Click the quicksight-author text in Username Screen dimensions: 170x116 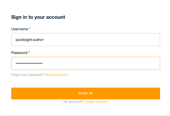tap(29, 40)
